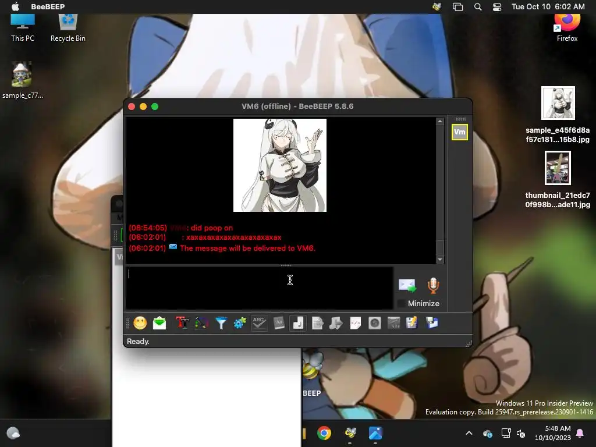Record a voice message with microphone

coord(433,285)
